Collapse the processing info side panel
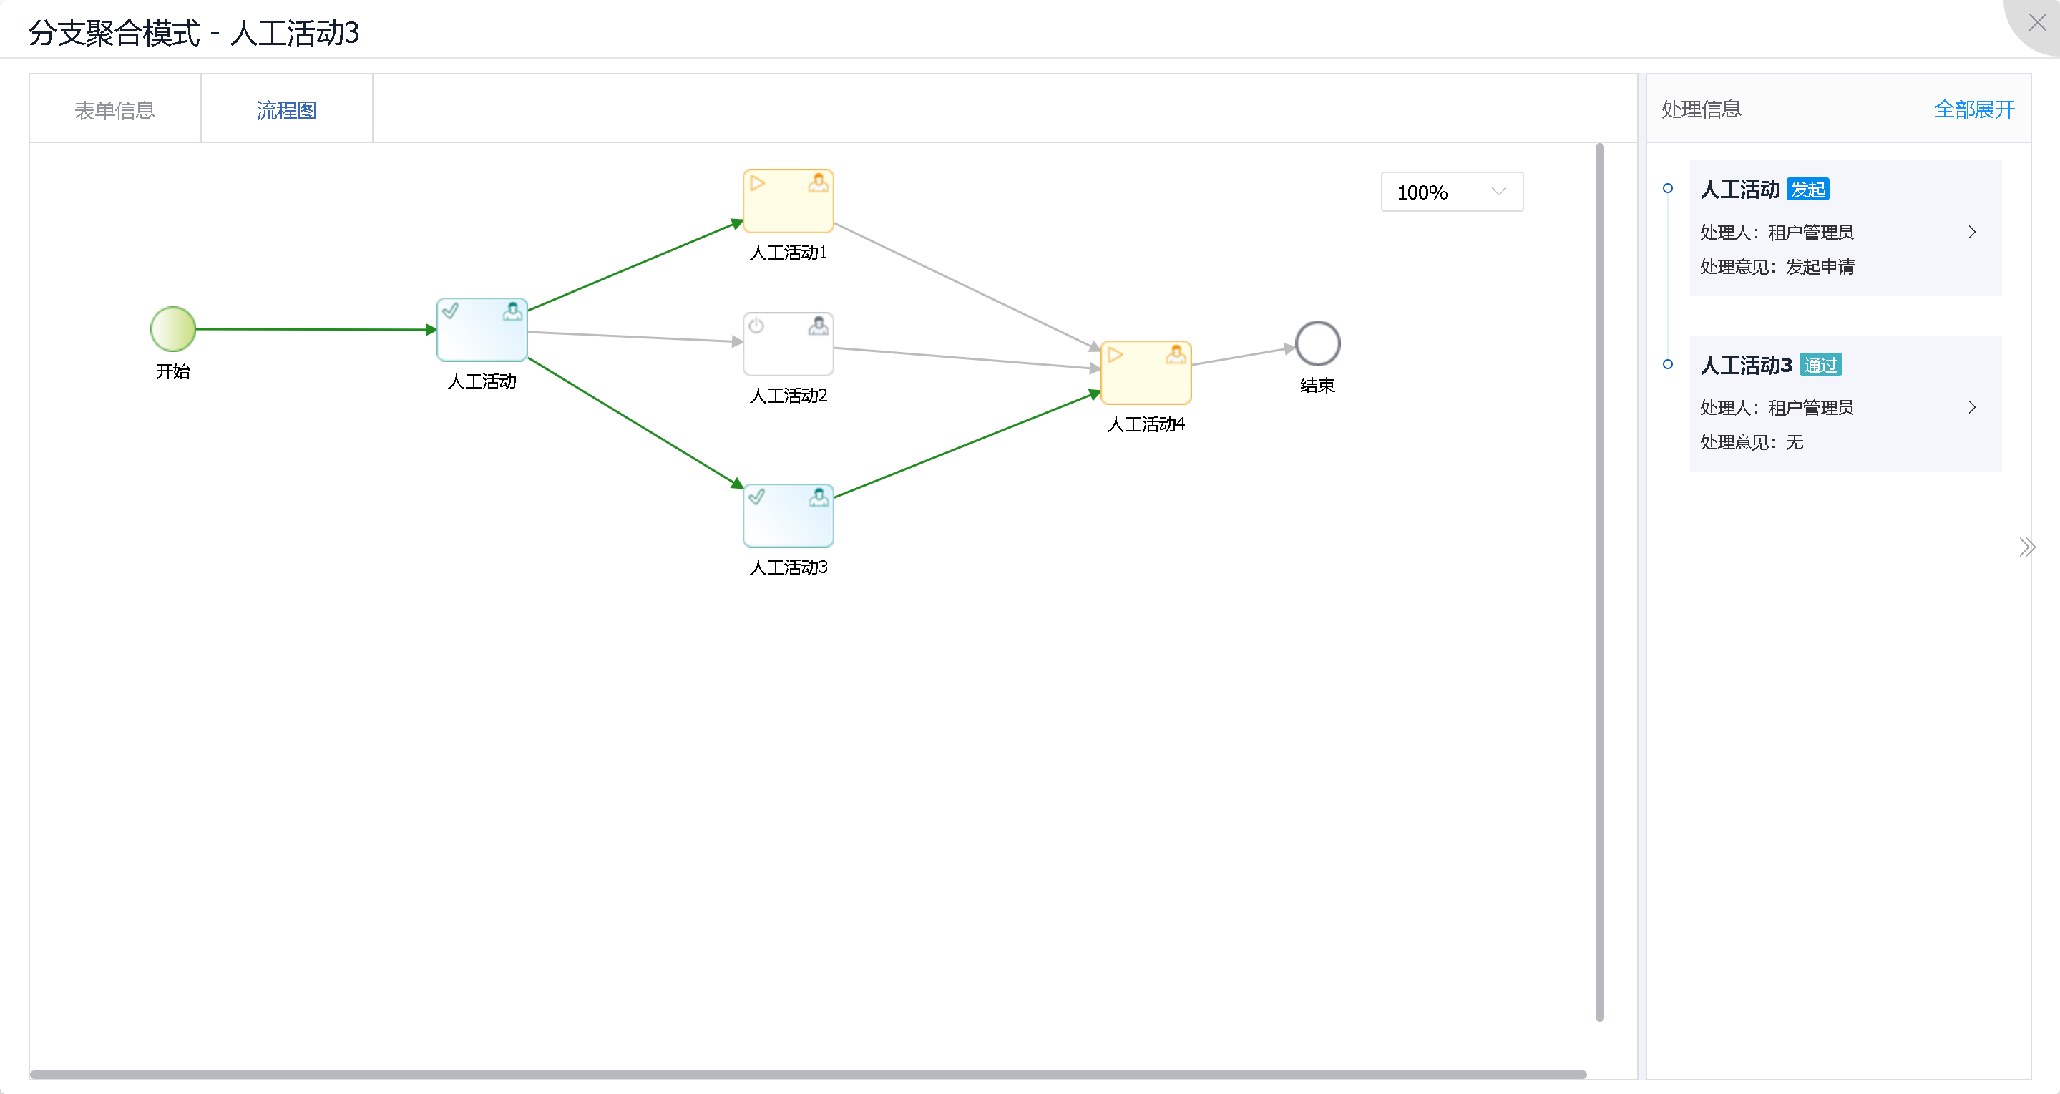2060x1094 pixels. [2026, 547]
